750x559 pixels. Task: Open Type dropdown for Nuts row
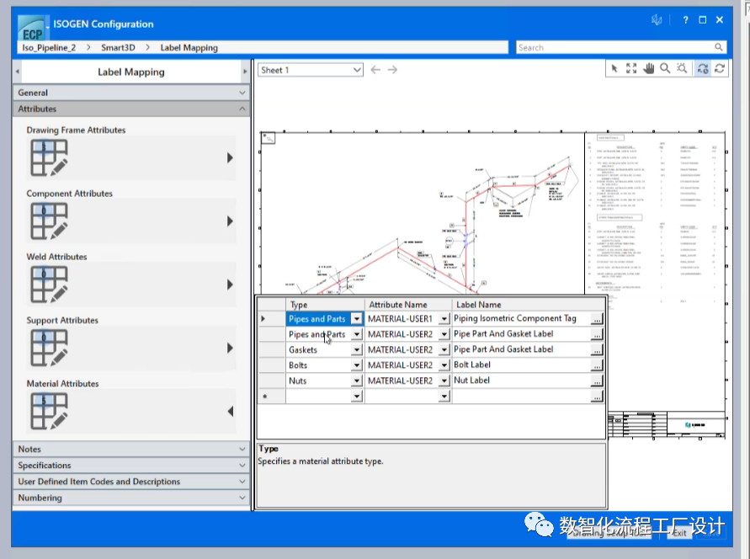(x=357, y=381)
